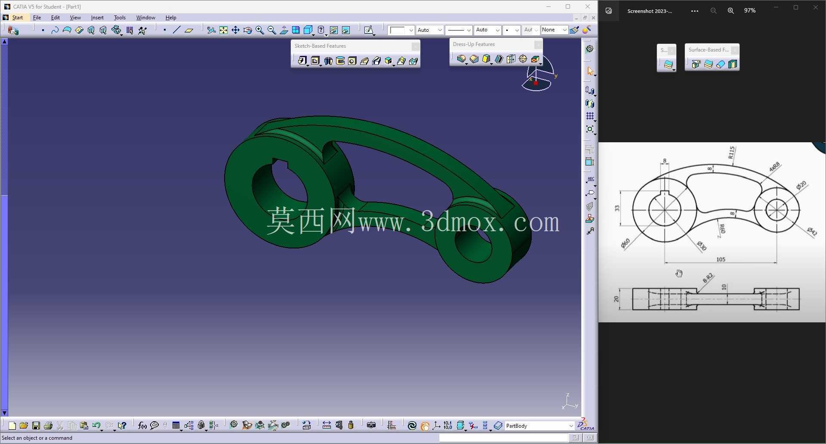
Task: Click the Measure Between icon
Action: coord(327,426)
